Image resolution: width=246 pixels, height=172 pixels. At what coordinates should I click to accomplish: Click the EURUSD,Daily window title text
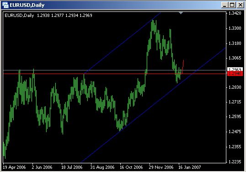pyautogui.click(x=27, y=5)
